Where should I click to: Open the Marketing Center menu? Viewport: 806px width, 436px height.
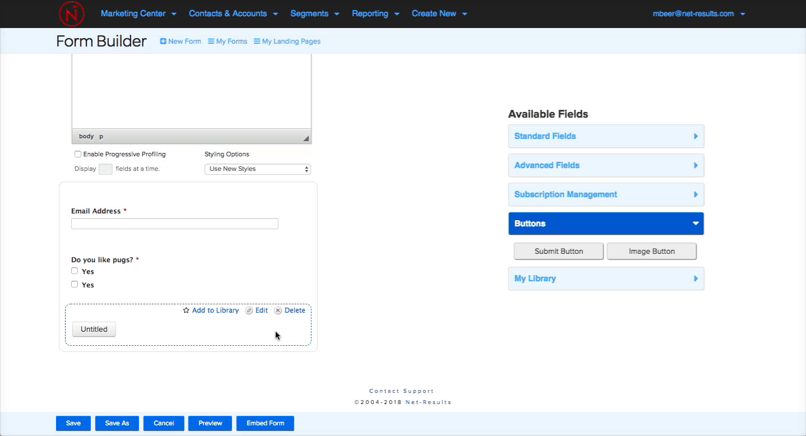(x=138, y=13)
